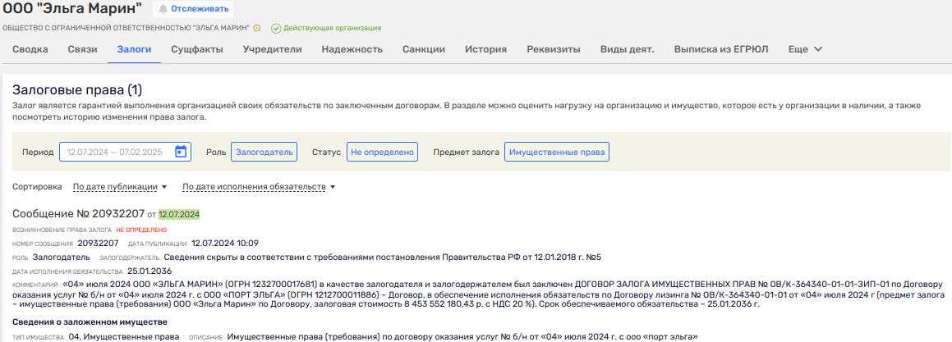Click the bell icon next to Отслеживать

[163, 9]
